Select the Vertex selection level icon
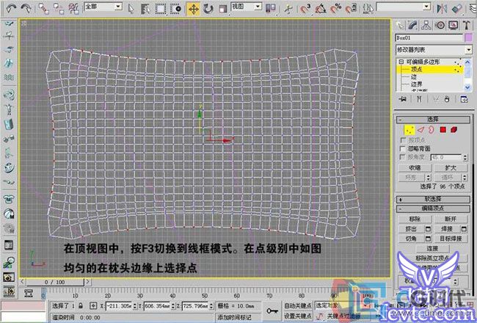The height and width of the screenshot is (323, 477). tap(409, 130)
